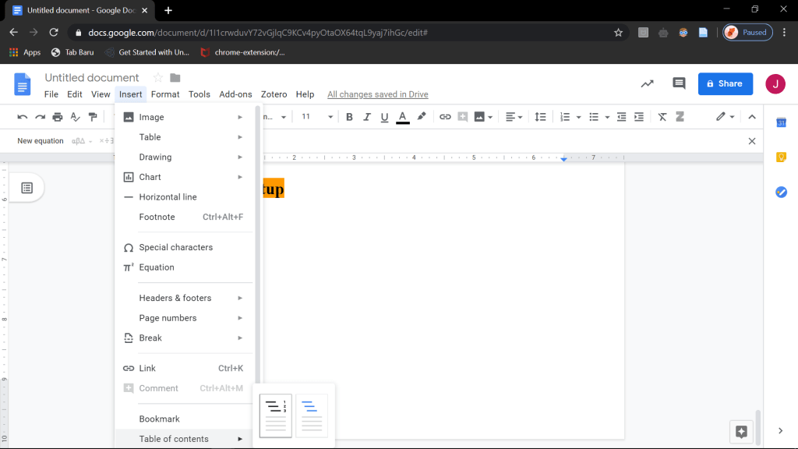The image size is (798, 449).
Task: Click All changes saved in Drive link
Action: (x=377, y=94)
